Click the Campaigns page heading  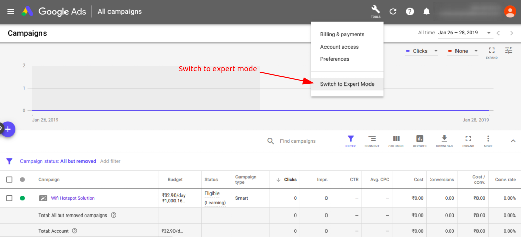[x=27, y=33]
